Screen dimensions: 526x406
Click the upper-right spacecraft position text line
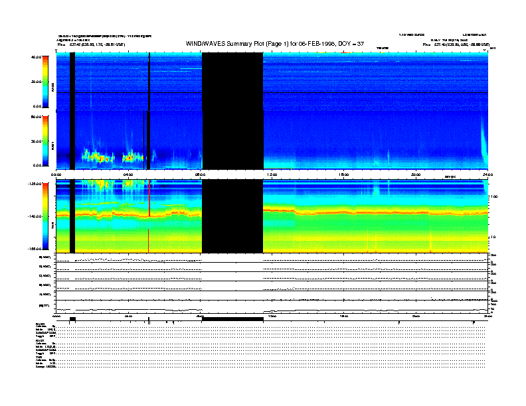456,44
